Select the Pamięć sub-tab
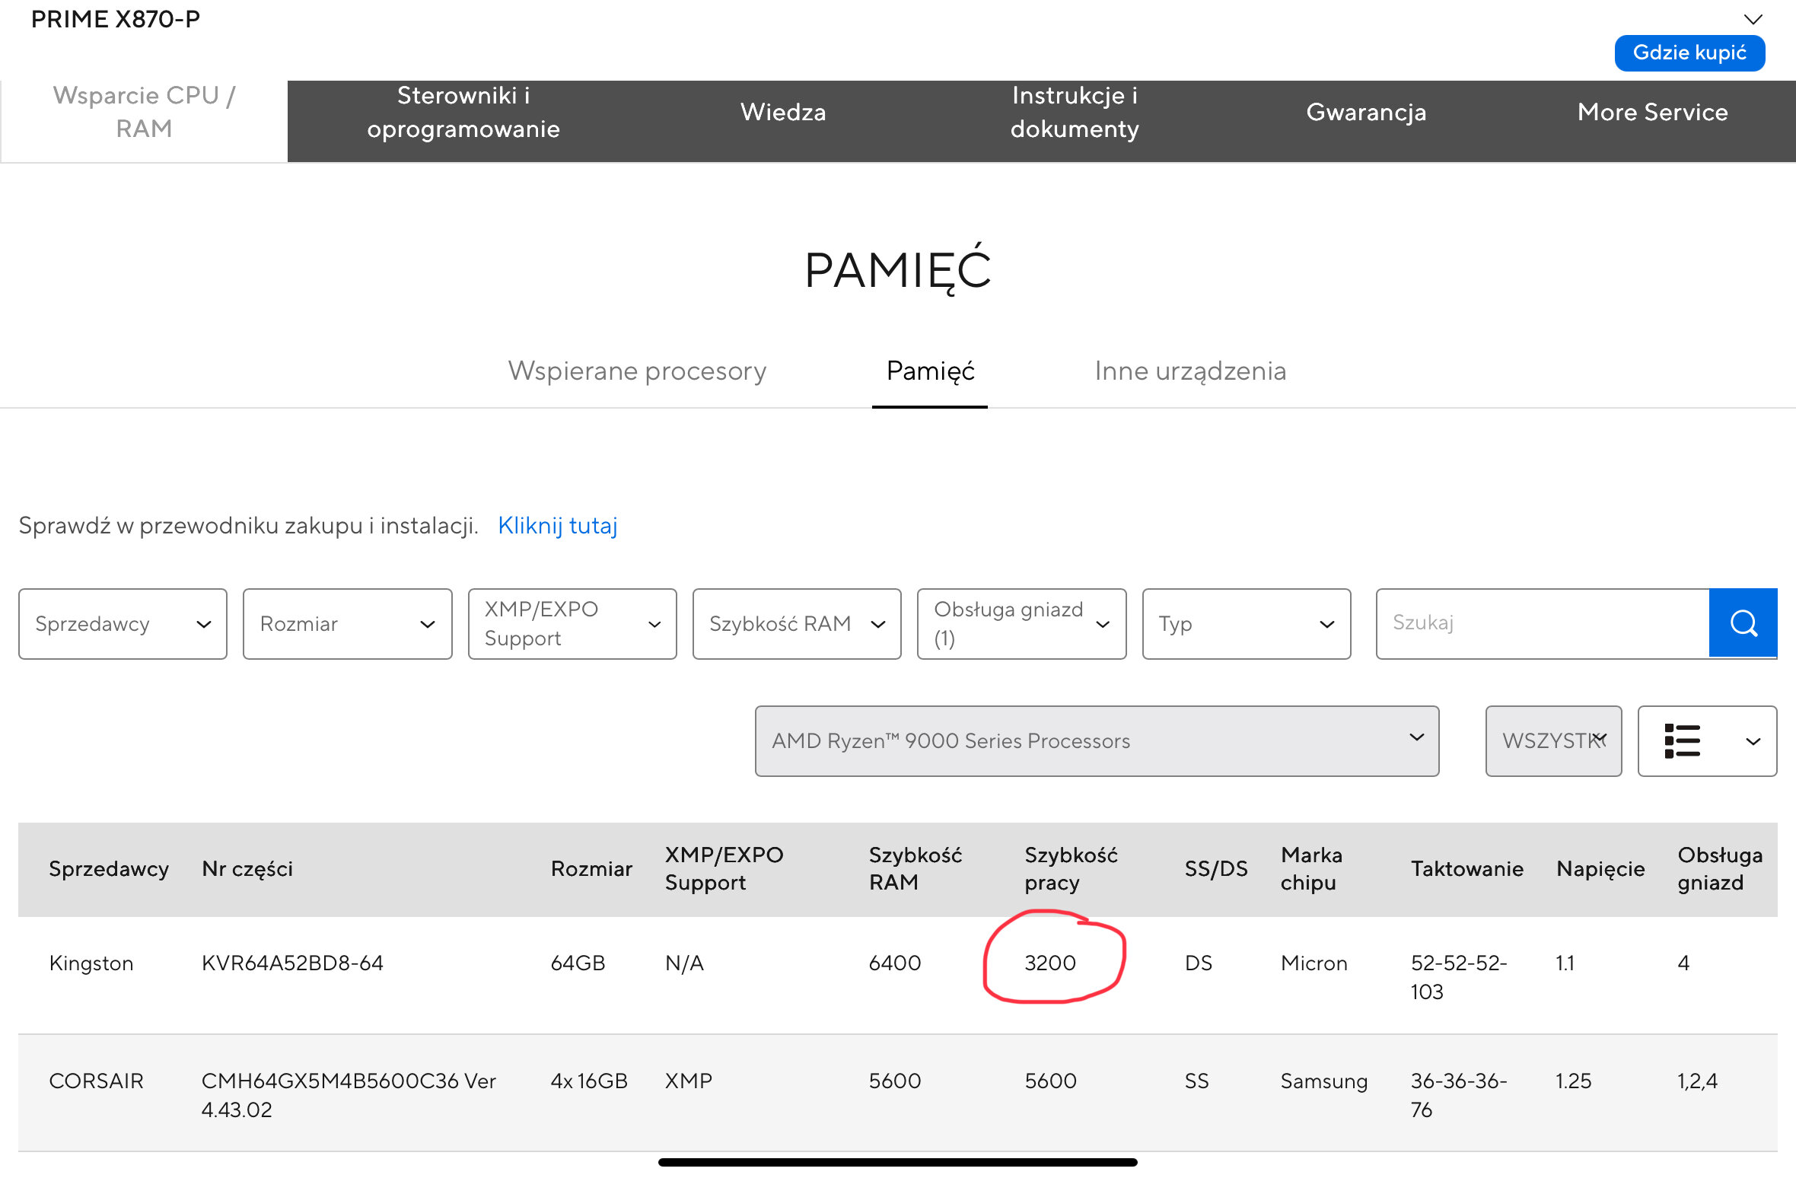The width and height of the screenshot is (1796, 1178). pyautogui.click(x=930, y=371)
